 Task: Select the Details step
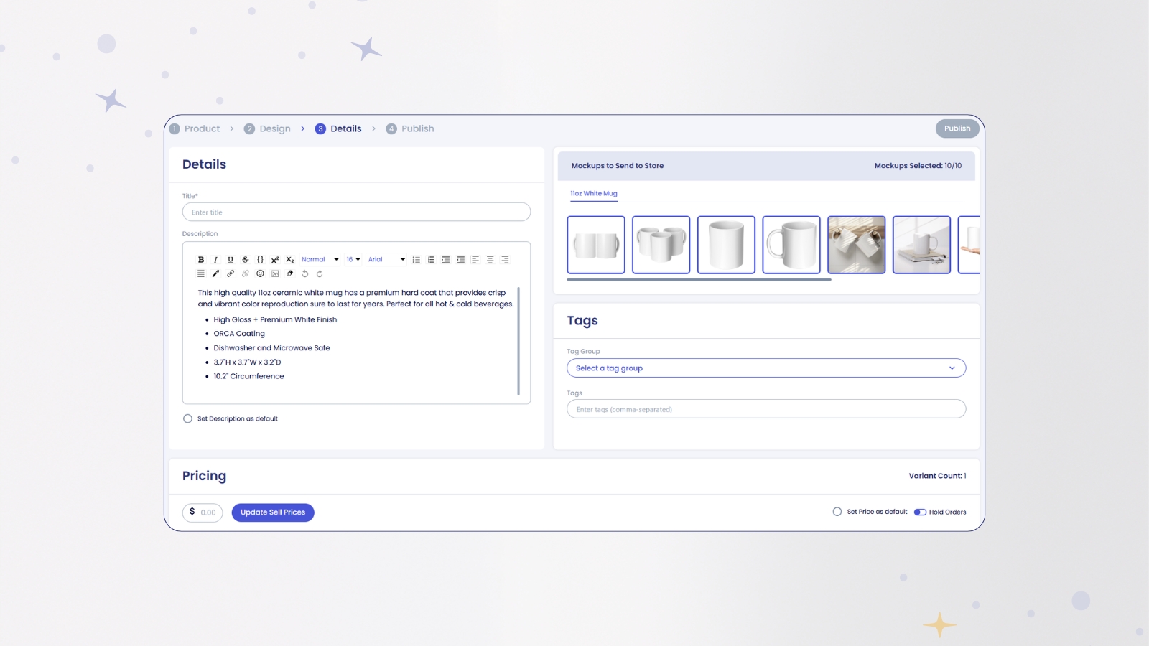338,128
